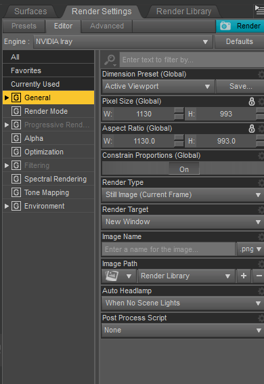Click the search magnifier filter icon
This screenshot has height=384, width=264.
pos(110,60)
